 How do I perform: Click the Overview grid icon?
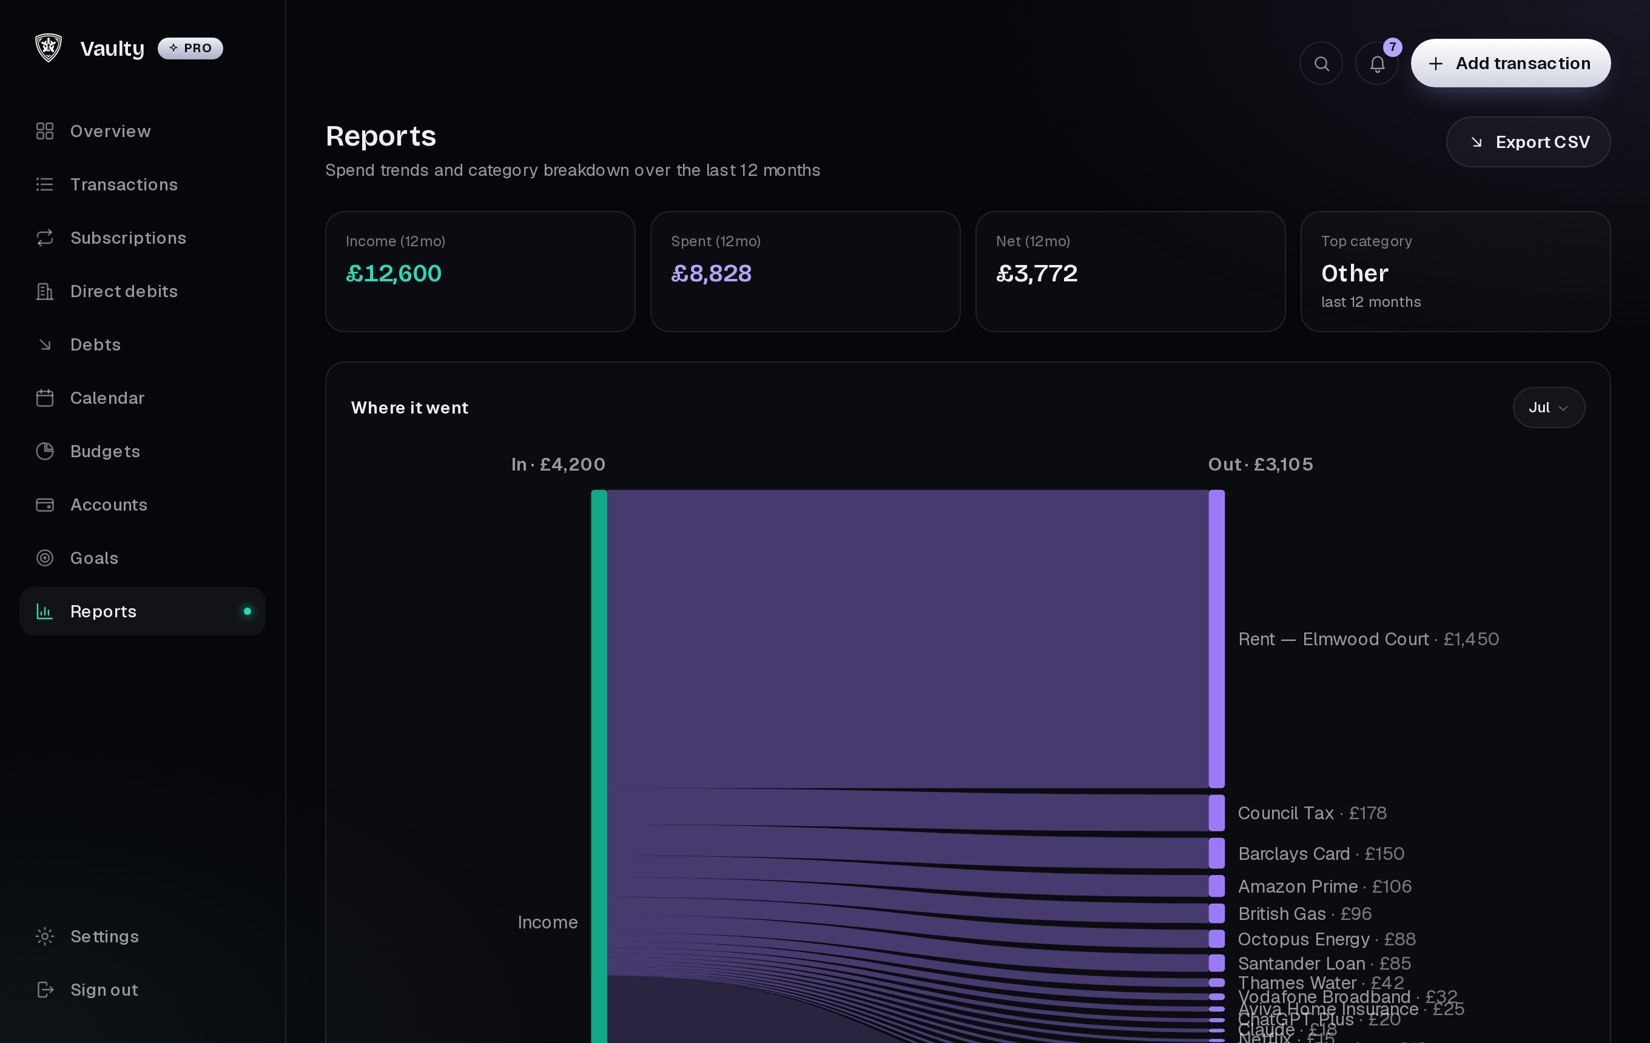pos(45,131)
